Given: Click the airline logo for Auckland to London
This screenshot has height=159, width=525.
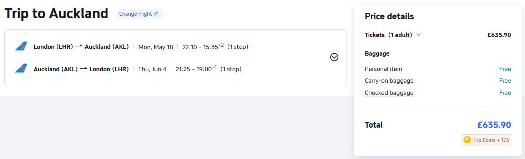Looking at the screenshot, I should [21, 69].
